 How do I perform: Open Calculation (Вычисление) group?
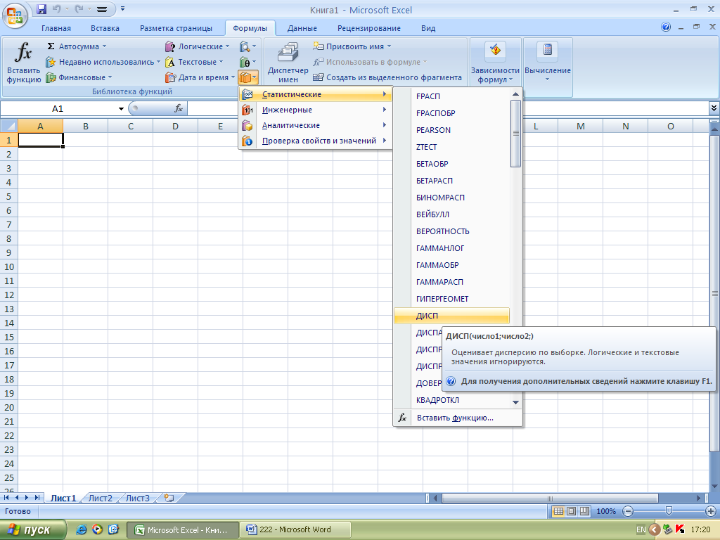(547, 63)
